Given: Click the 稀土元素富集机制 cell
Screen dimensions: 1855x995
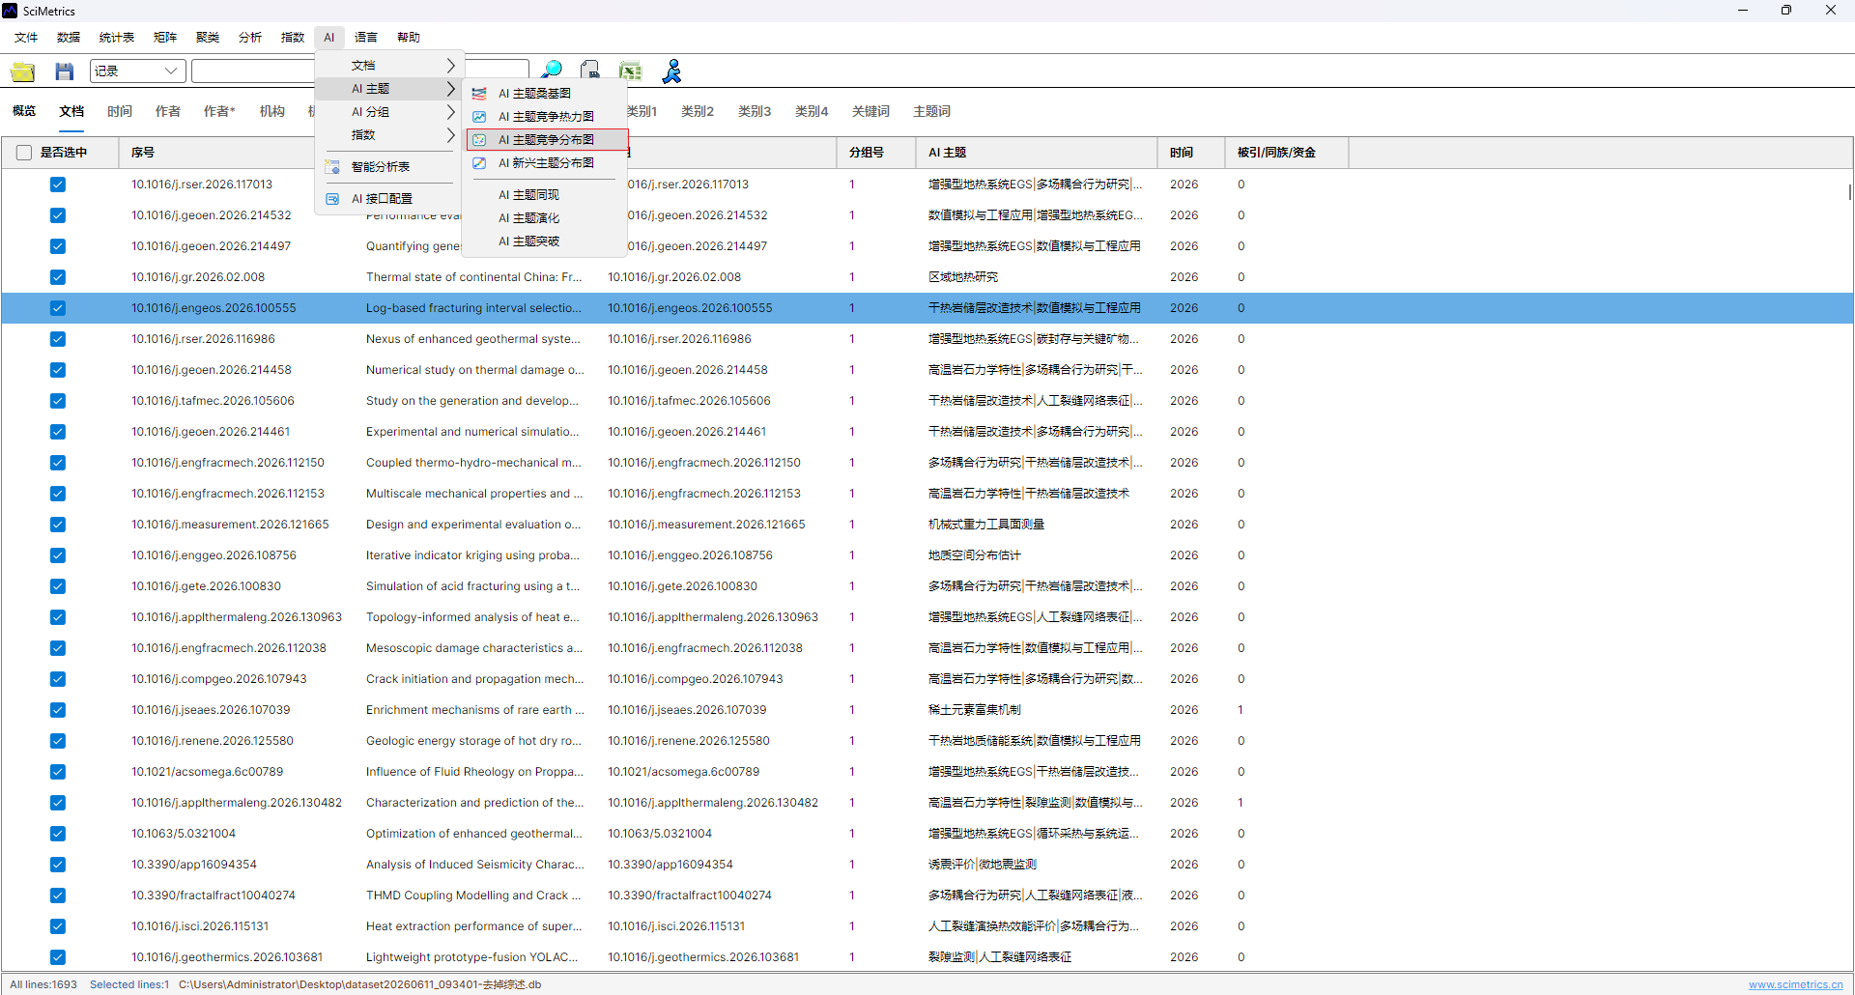Looking at the screenshot, I should 974,710.
